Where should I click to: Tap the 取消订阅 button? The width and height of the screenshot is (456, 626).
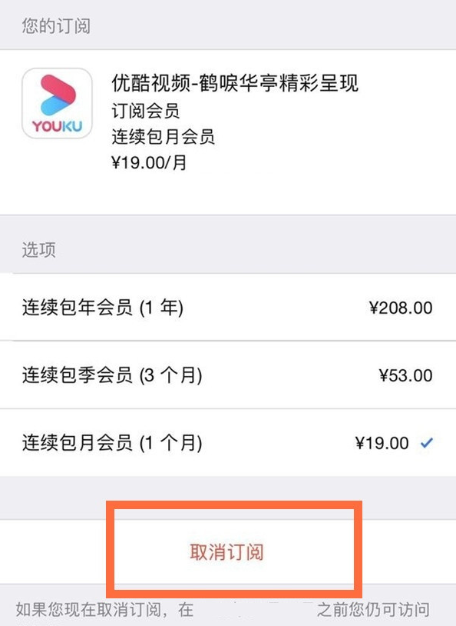coord(228,551)
